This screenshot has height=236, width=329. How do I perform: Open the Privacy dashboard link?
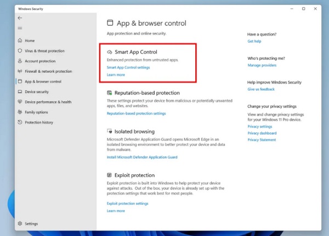click(x=262, y=133)
